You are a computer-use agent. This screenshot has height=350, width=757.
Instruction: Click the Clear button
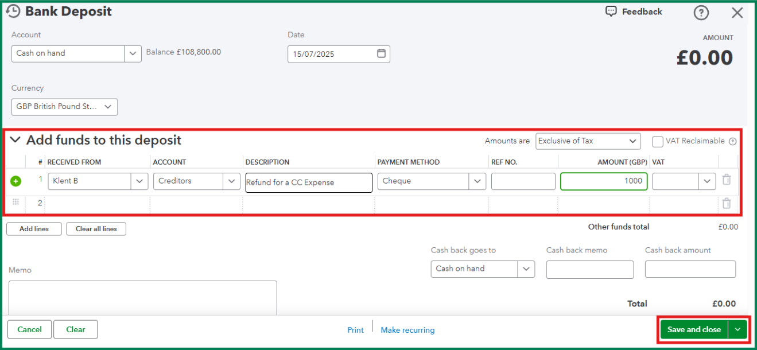(x=76, y=329)
